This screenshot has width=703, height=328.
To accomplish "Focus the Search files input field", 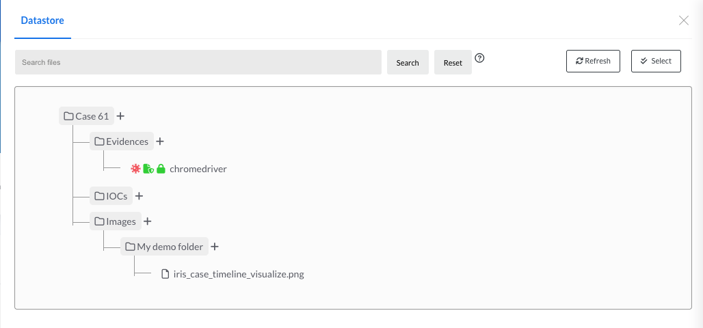I will pyautogui.click(x=198, y=62).
